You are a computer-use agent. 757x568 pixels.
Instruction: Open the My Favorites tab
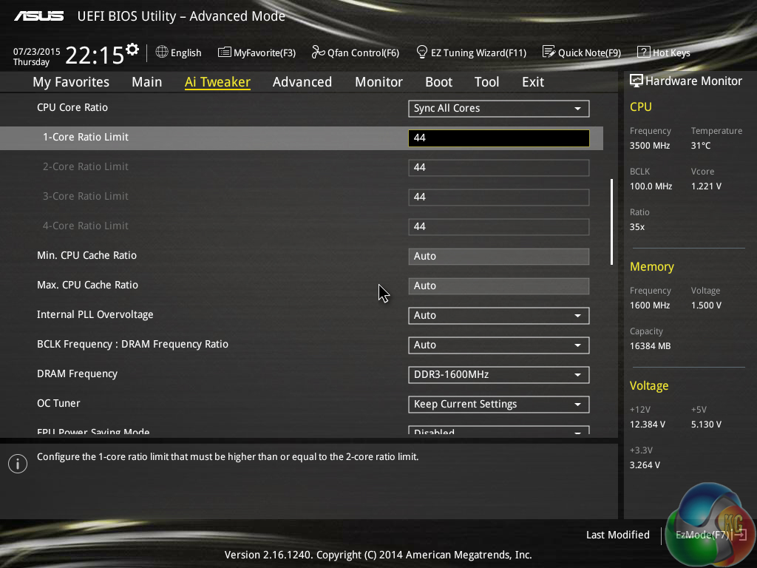click(71, 82)
